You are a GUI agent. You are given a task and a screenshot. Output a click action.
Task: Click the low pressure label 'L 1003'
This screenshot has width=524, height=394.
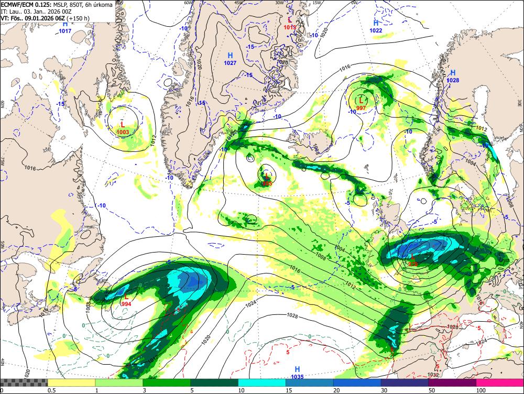pos(123,128)
